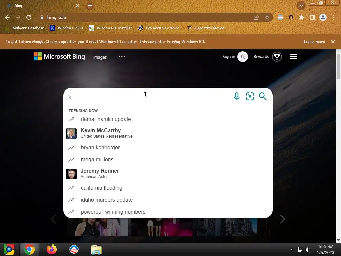Open the extensions puzzle icon

pyautogui.click(x=301, y=17)
